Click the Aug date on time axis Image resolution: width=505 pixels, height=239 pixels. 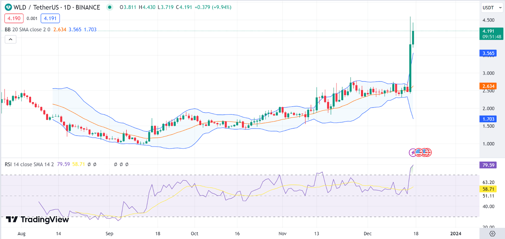pos(21,234)
